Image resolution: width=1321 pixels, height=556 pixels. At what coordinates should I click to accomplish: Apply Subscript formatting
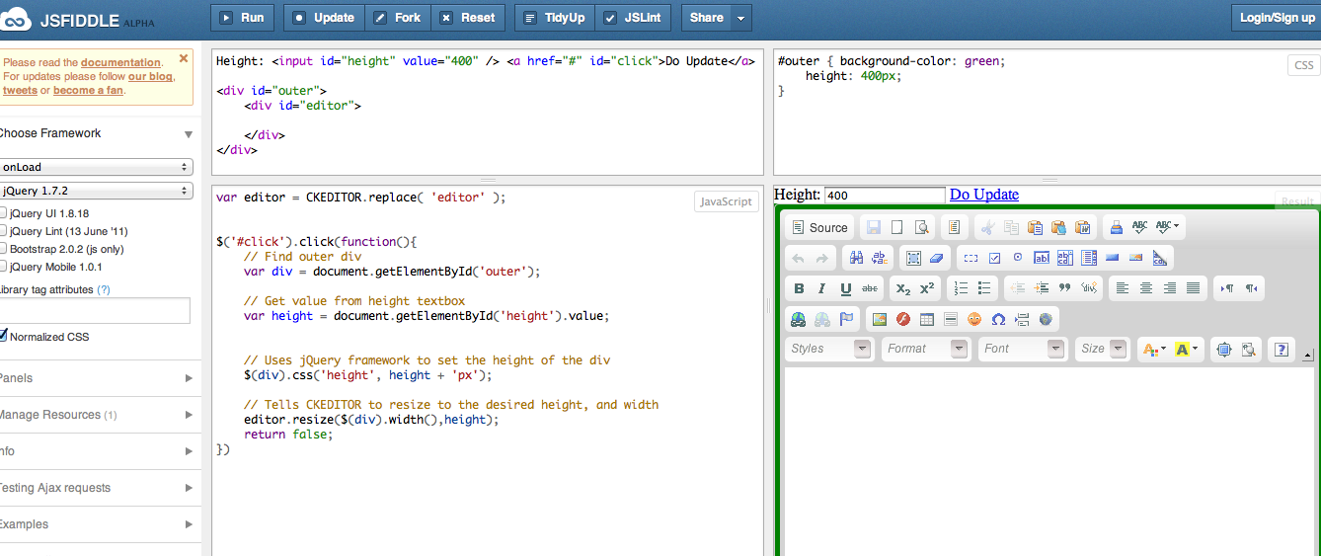[901, 288]
